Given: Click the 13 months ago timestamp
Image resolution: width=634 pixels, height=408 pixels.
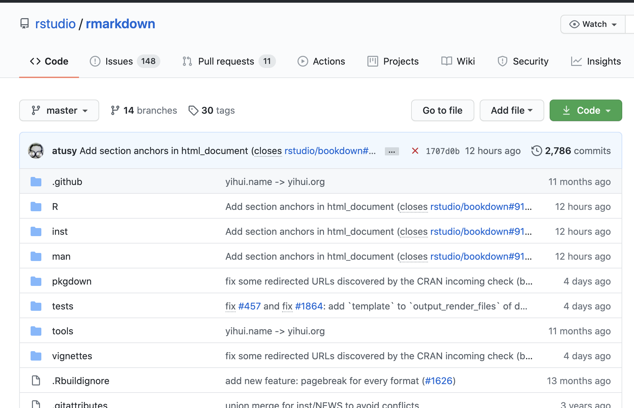Looking at the screenshot, I should point(579,381).
